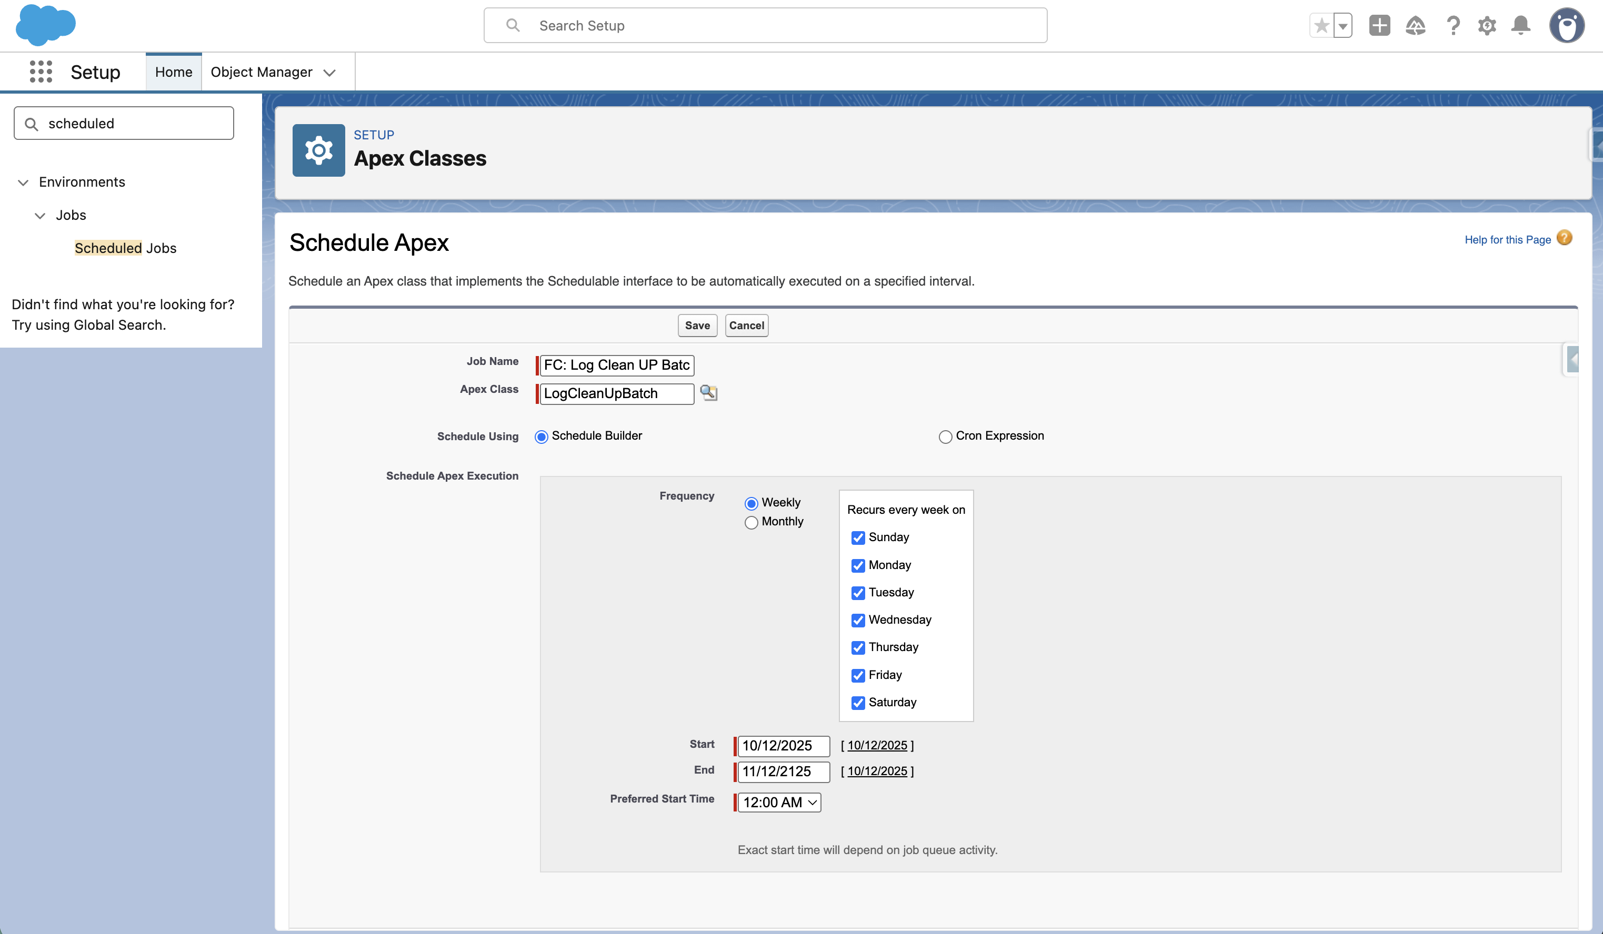Select Weekly frequency
The height and width of the screenshot is (934, 1603).
coord(752,504)
